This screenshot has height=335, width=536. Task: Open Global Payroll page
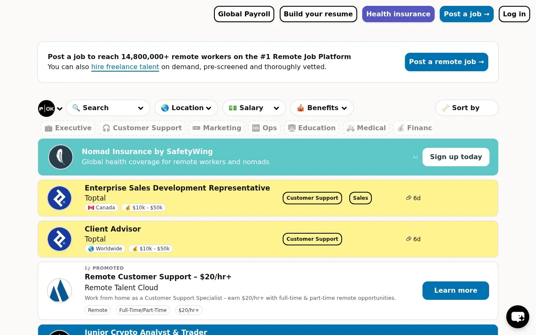(244, 14)
